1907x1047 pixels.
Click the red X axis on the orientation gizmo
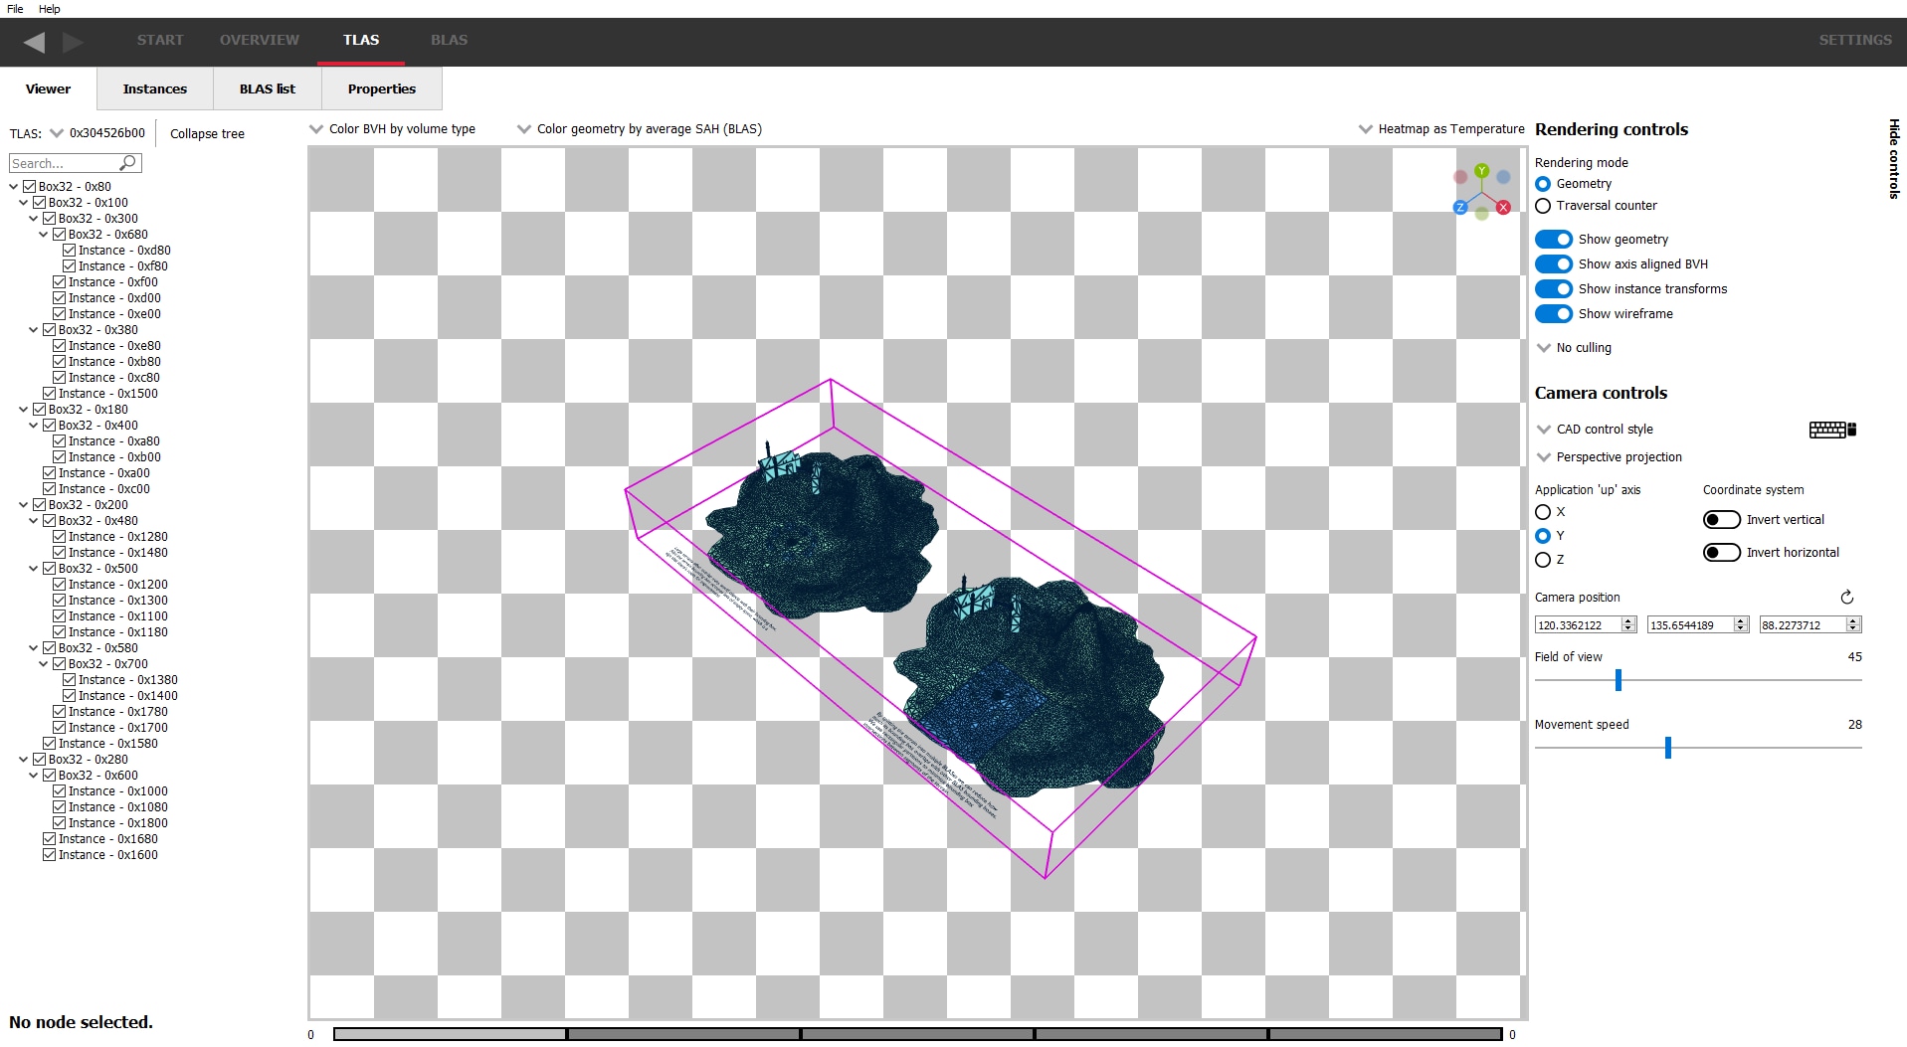pos(1503,207)
